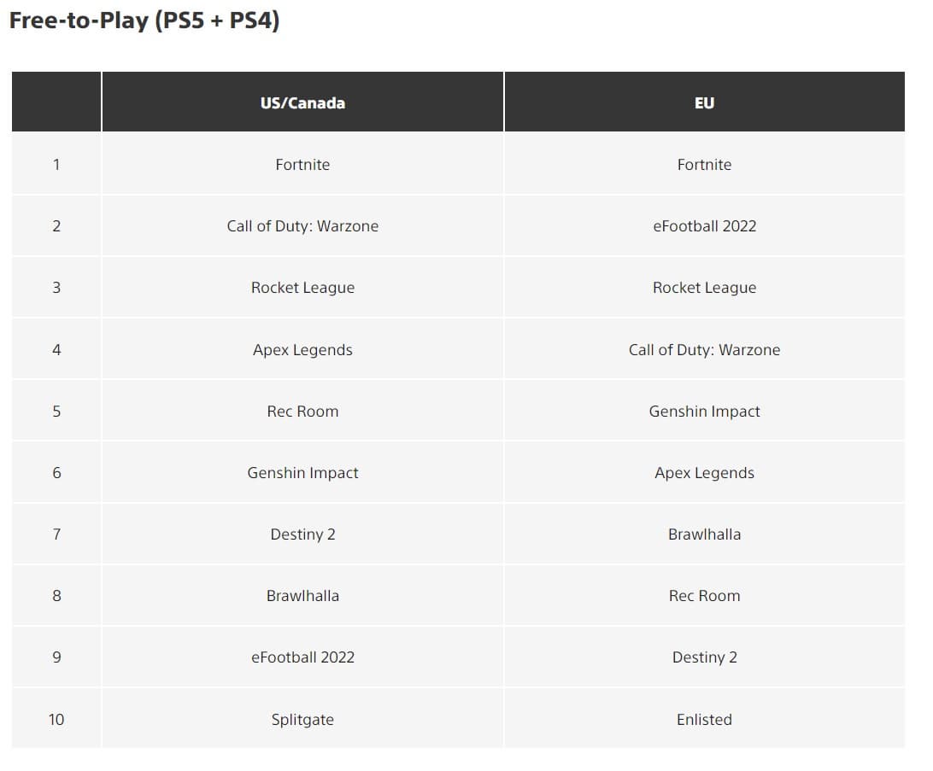
Task: Click Destiny 2 in the EU column
Action: [704, 657]
